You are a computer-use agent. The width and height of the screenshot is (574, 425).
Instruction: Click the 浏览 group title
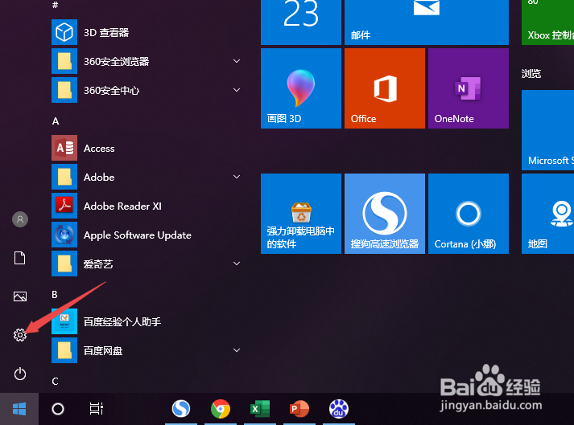click(x=531, y=73)
